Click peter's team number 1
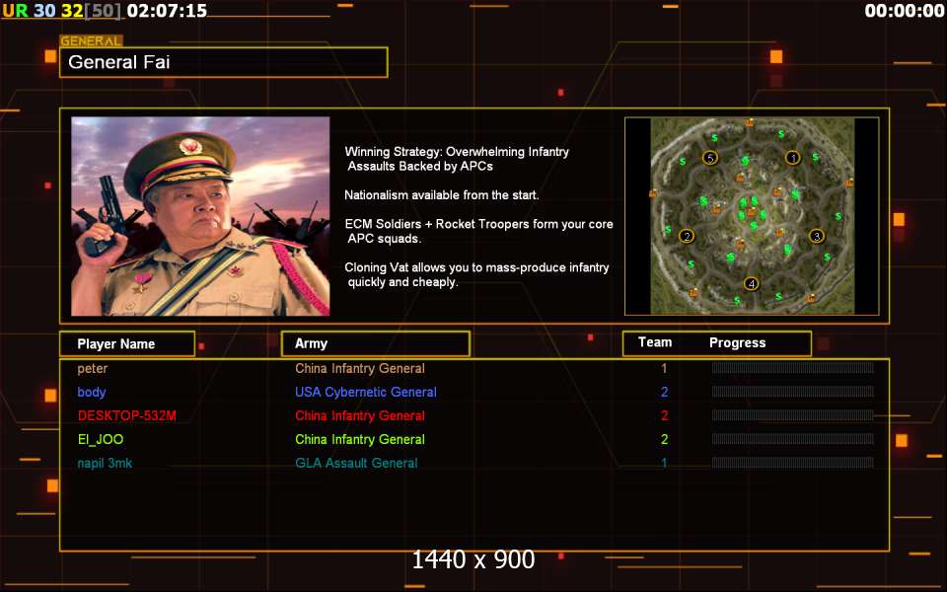 point(664,368)
